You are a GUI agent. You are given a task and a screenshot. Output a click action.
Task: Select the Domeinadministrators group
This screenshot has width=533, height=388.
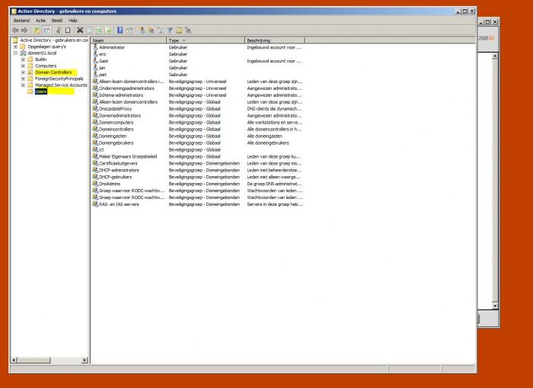pos(197,116)
